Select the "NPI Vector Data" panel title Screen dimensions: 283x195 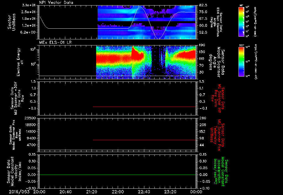(x=56, y=2)
